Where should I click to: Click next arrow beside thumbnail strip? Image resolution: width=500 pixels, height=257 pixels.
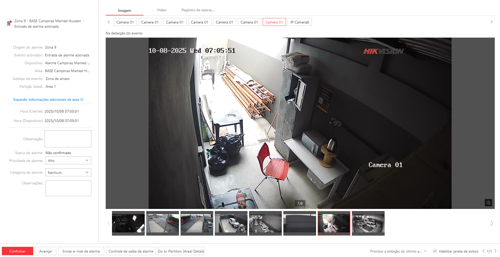pyautogui.click(x=491, y=223)
